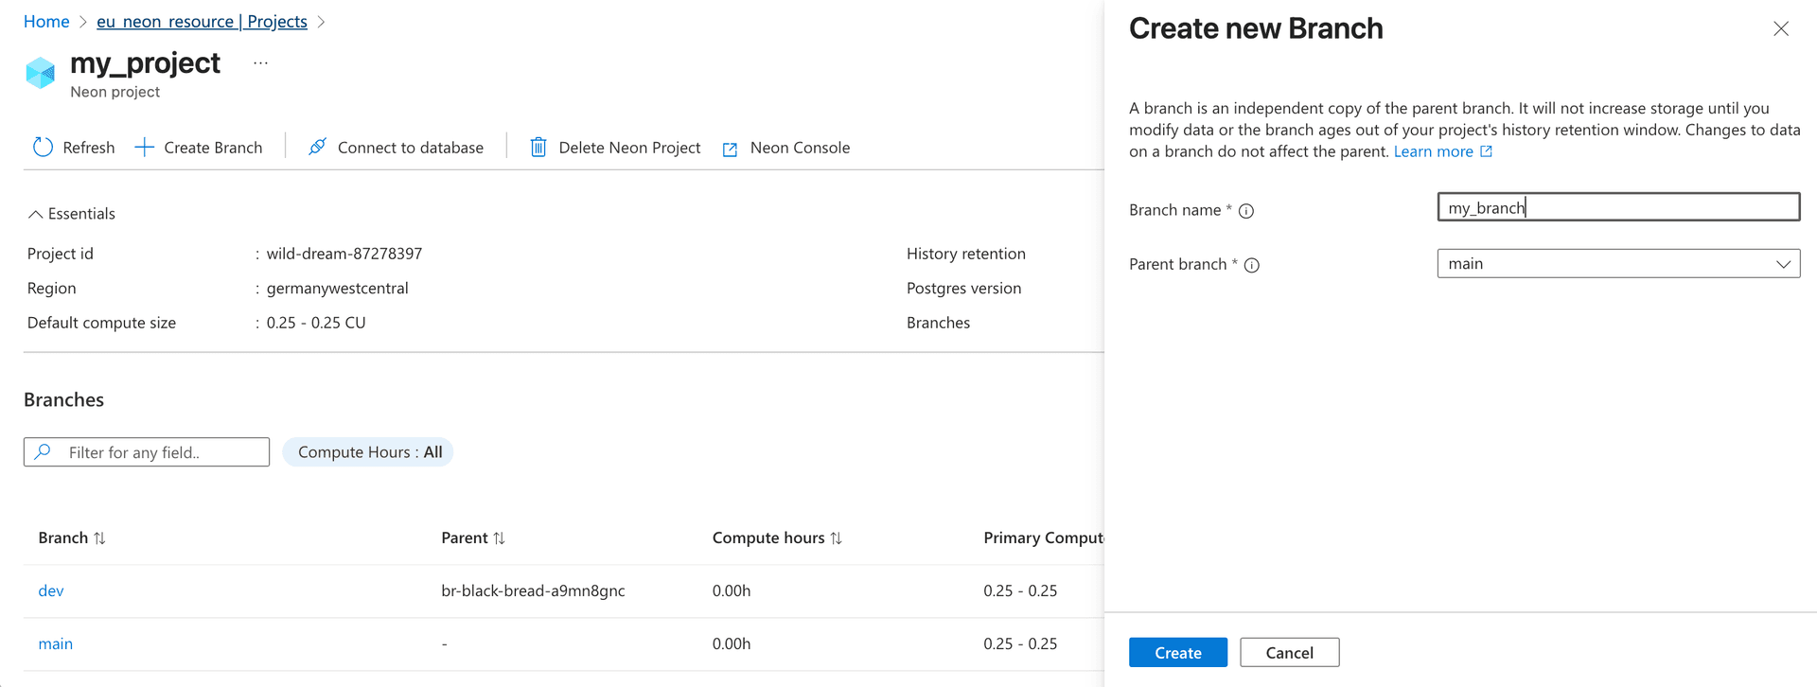This screenshot has width=1817, height=687.
Task: Click the Parent branch info icon
Action: click(1252, 266)
